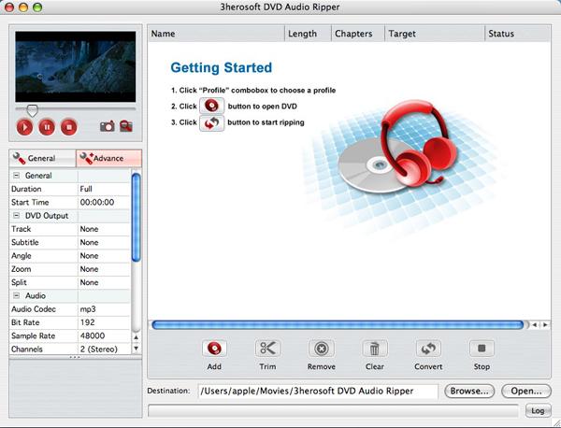Click the Log button
The width and height of the screenshot is (561, 428).
click(x=538, y=411)
